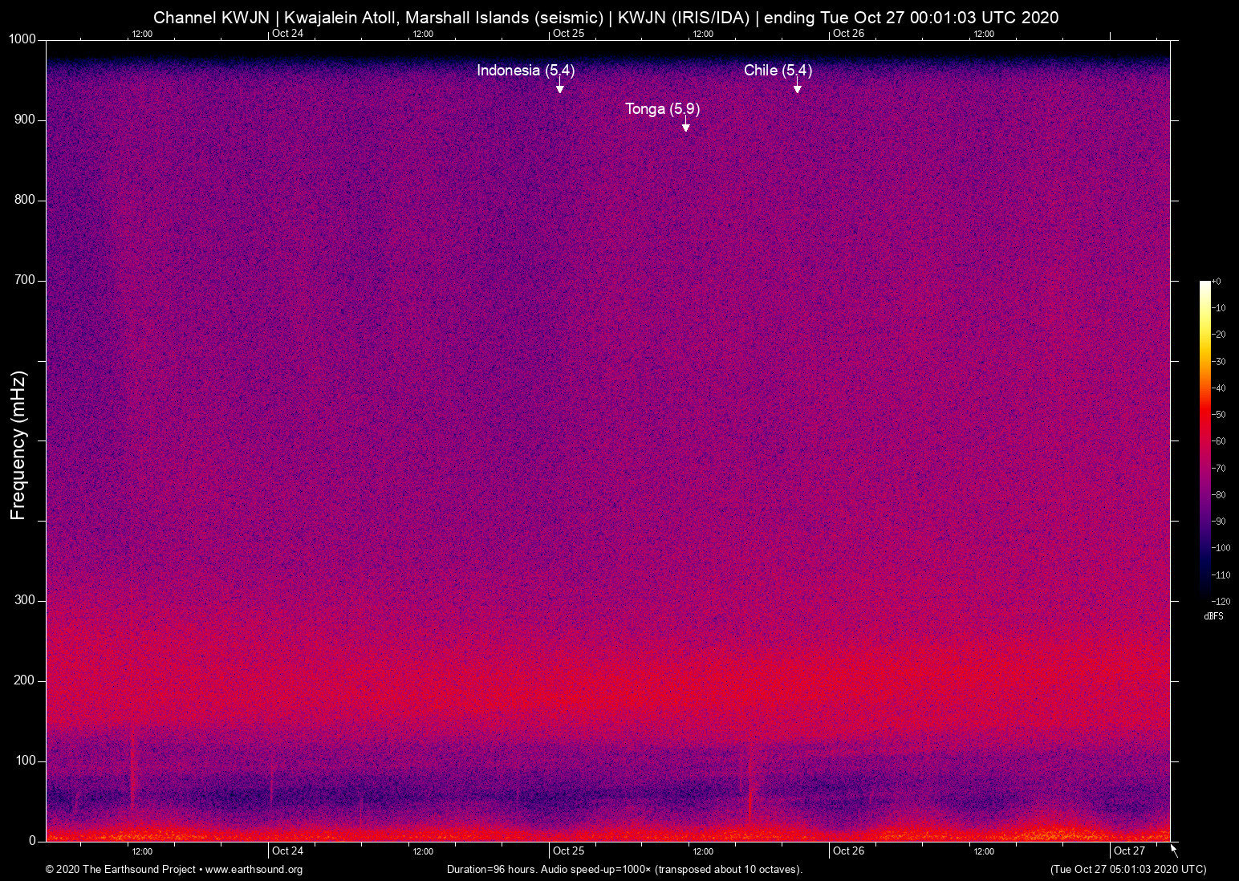Click the 800 frequency axis label
This screenshot has width=1239, height=881.
pyautogui.click(x=25, y=200)
